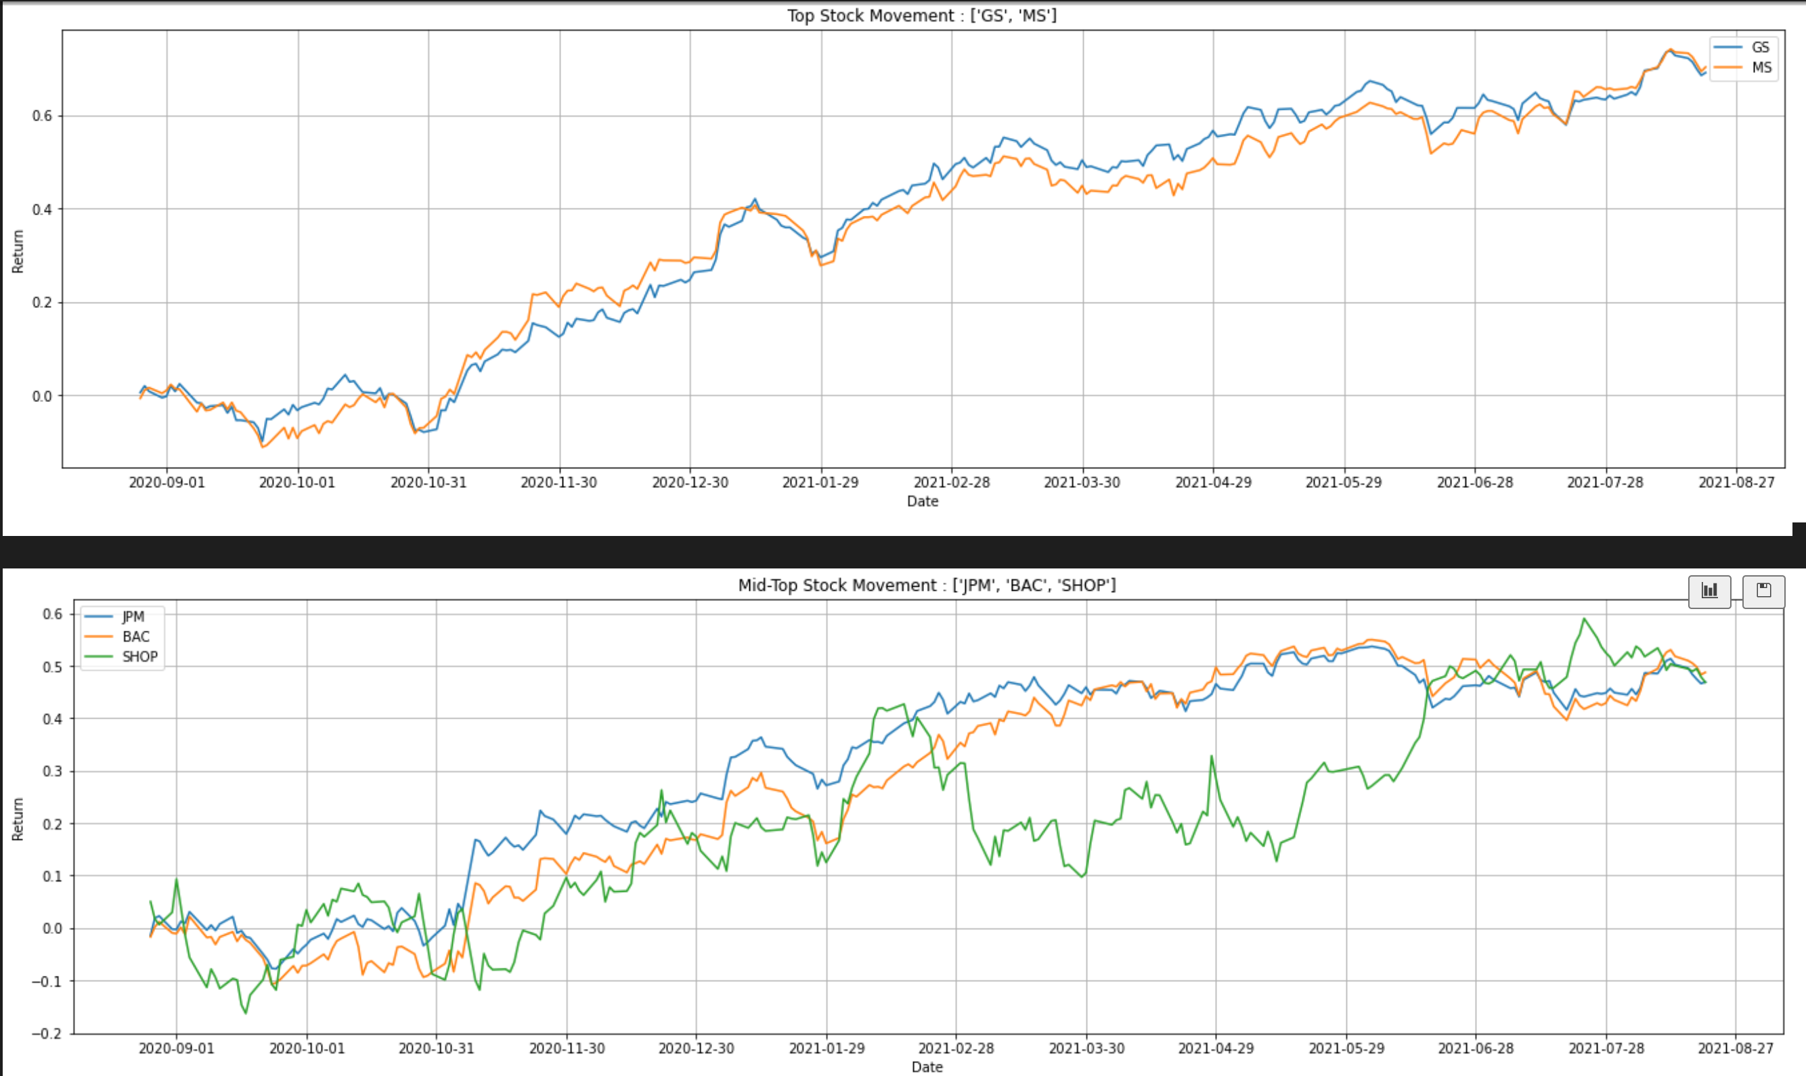Click the Date x-axis label under the top chart

click(923, 501)
